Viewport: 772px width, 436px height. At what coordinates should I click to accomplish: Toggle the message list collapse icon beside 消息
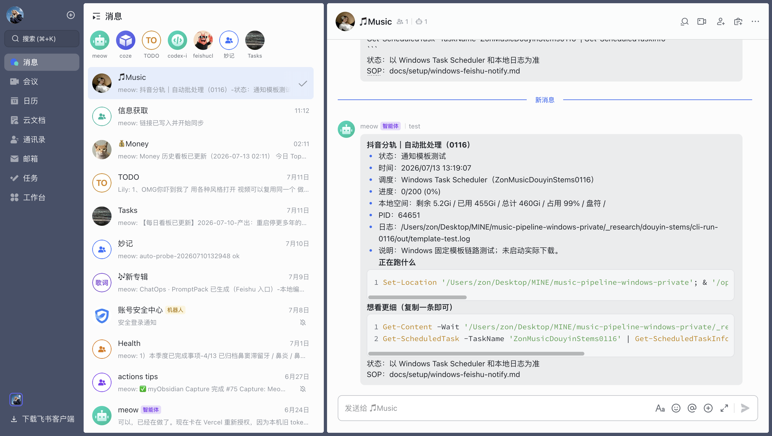96,16
